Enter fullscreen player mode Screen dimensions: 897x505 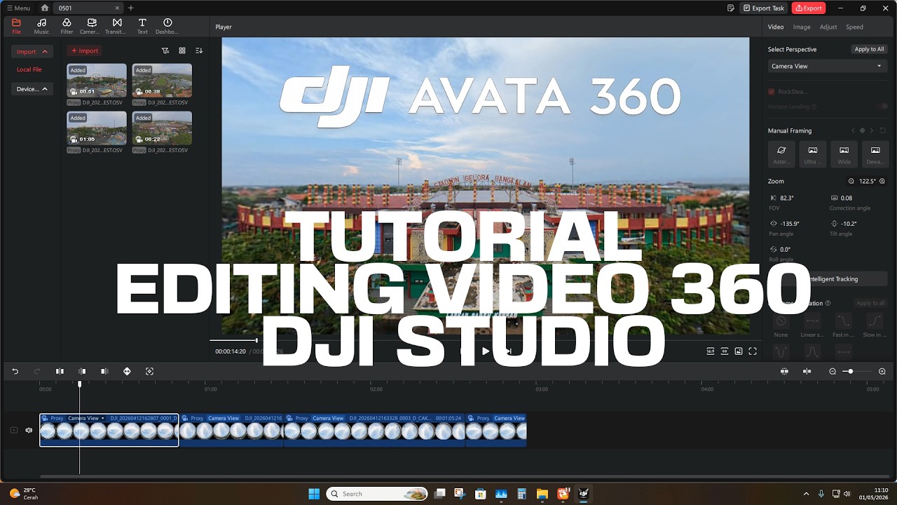(x=753, y=351)
